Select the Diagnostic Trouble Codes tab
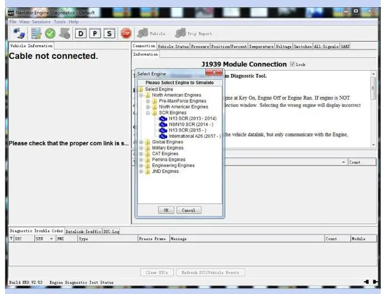 [36, 231]
